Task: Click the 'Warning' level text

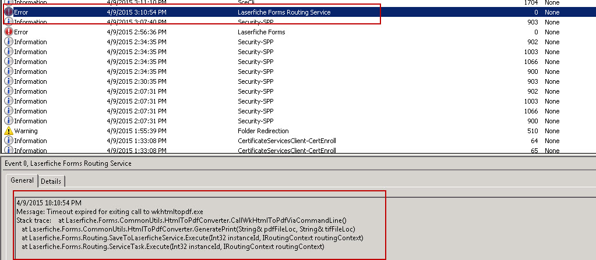Action: click(26, 131)
